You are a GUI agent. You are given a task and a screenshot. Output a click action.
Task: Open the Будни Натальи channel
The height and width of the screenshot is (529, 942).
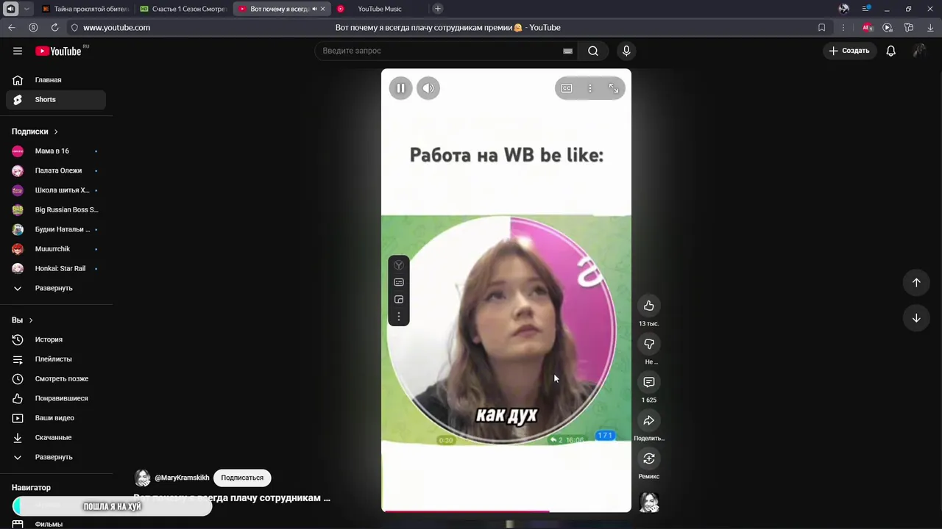[x=56, y=229]
